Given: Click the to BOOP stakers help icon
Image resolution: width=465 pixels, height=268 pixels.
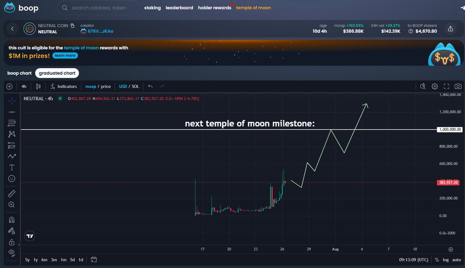Looking at the screenshot, I should click(x=411, y=31).
